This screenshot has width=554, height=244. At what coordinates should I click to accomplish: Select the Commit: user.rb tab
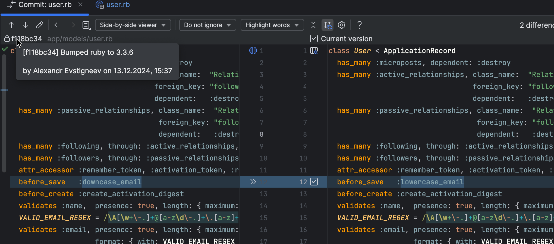(45, 5)
